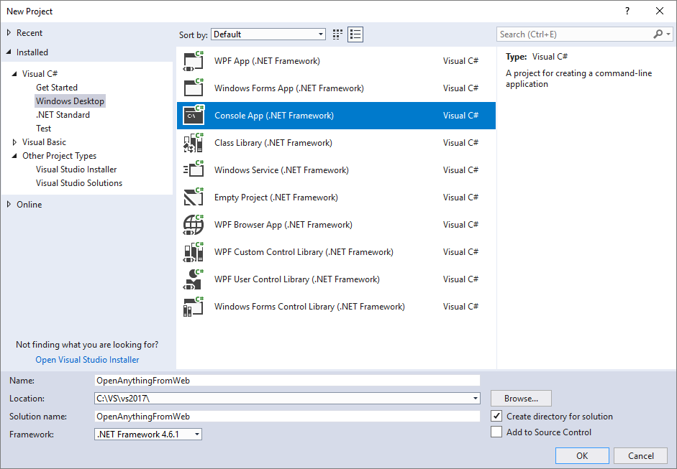Image resolution: width=677 pixels, height=469 pixels.
Task: Click the Empty Project template icon
Action: [193, 198]
